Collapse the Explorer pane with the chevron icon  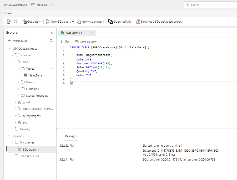(52, 33)
